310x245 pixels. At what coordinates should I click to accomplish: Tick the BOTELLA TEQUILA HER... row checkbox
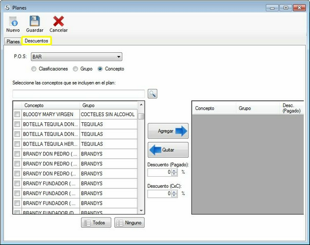(x=17, y=144)
